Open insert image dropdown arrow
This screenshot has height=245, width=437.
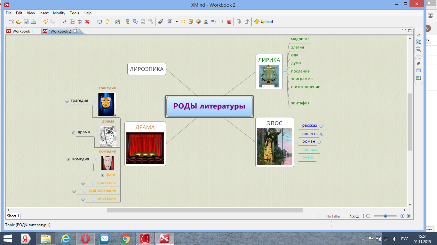click(x=177, y=22)
